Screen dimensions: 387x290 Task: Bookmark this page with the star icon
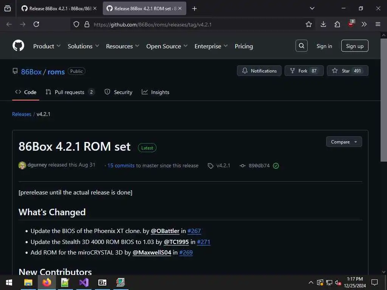pyautogui.click(x=308, y=24)
